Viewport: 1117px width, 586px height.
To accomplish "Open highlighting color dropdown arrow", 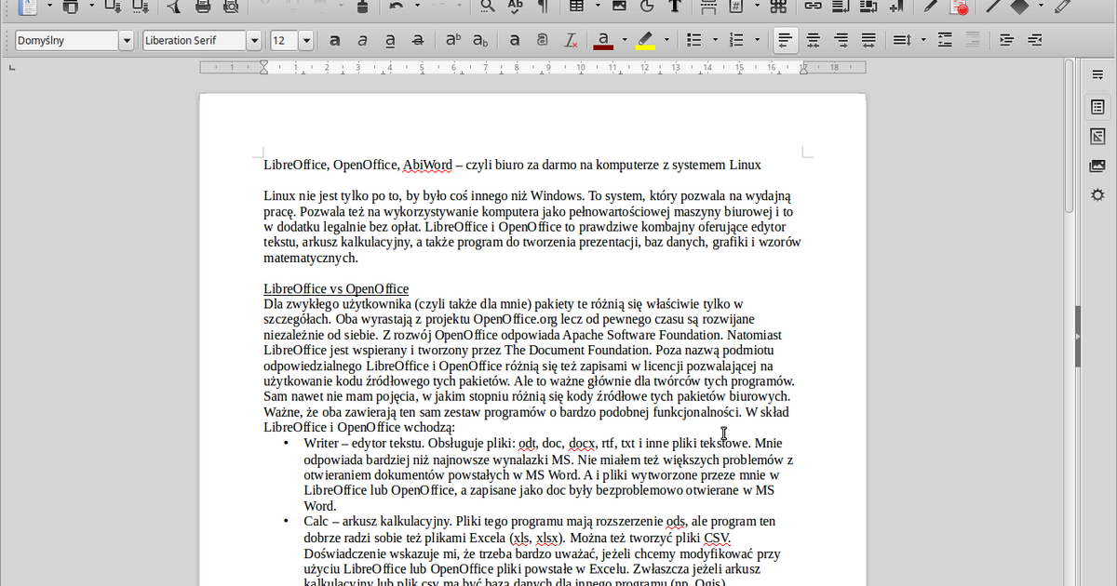I will coord(666,41).
